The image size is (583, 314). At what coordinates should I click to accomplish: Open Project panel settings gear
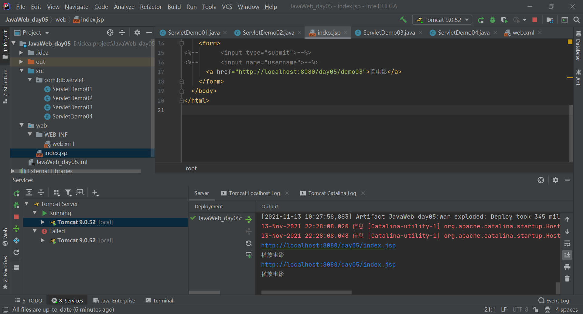click(137, 32)
